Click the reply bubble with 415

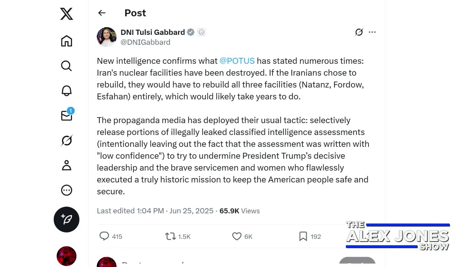pyautogui.click(x=105, y=236)
